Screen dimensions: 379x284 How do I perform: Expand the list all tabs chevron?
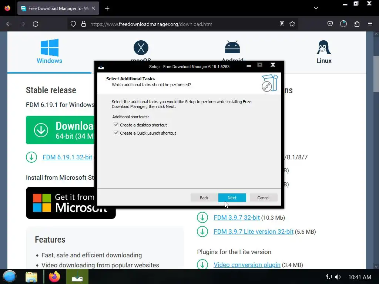[x=316, y=8]
